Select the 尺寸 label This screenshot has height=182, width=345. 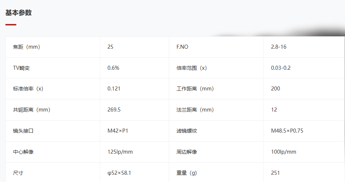click(x=18, y=173)
